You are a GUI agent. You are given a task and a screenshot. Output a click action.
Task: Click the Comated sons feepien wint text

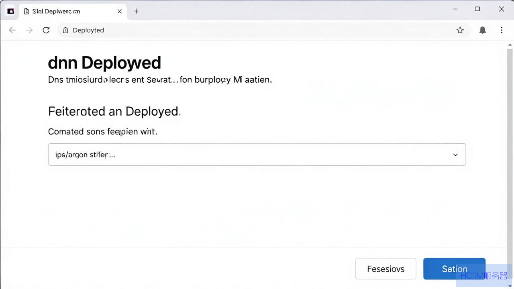pyautogui.click(x=103, y=132)
